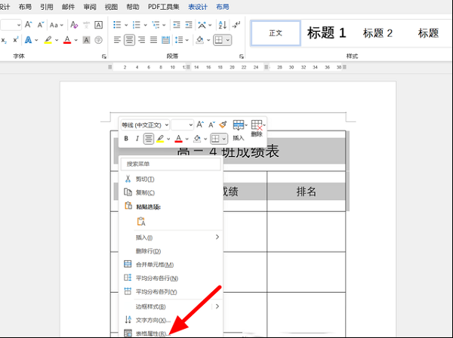
Task: Select 合并单元格 in context menu
Action: click(171, 264)
